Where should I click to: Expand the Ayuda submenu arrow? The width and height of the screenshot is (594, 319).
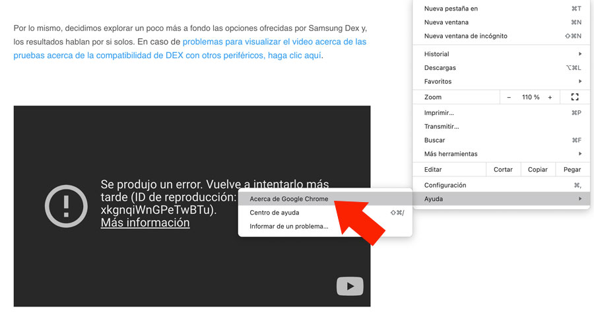580,199
